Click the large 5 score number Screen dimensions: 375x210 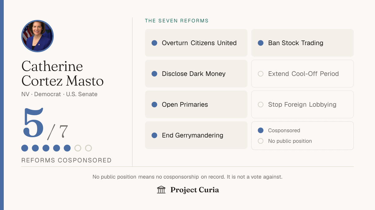pos(33,124)
